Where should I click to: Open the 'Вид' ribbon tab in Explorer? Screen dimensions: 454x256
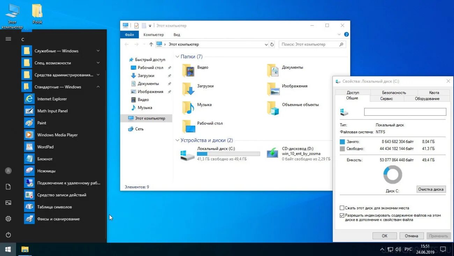[x=176, y=34]
